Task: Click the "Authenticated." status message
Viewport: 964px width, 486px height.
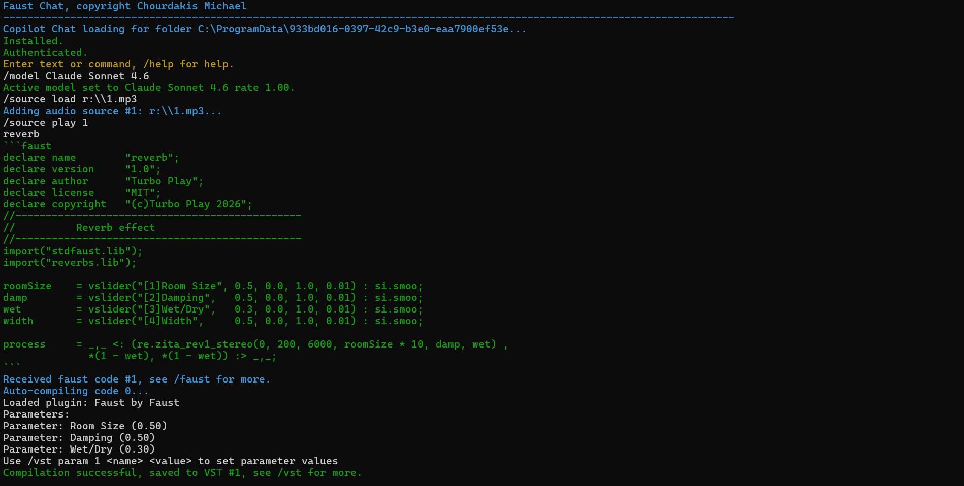Action: click(x=45, y=53)
